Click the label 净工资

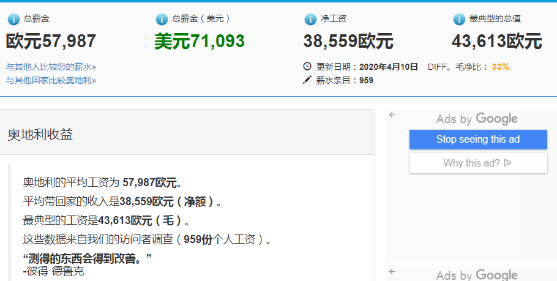tap(333, 18)
